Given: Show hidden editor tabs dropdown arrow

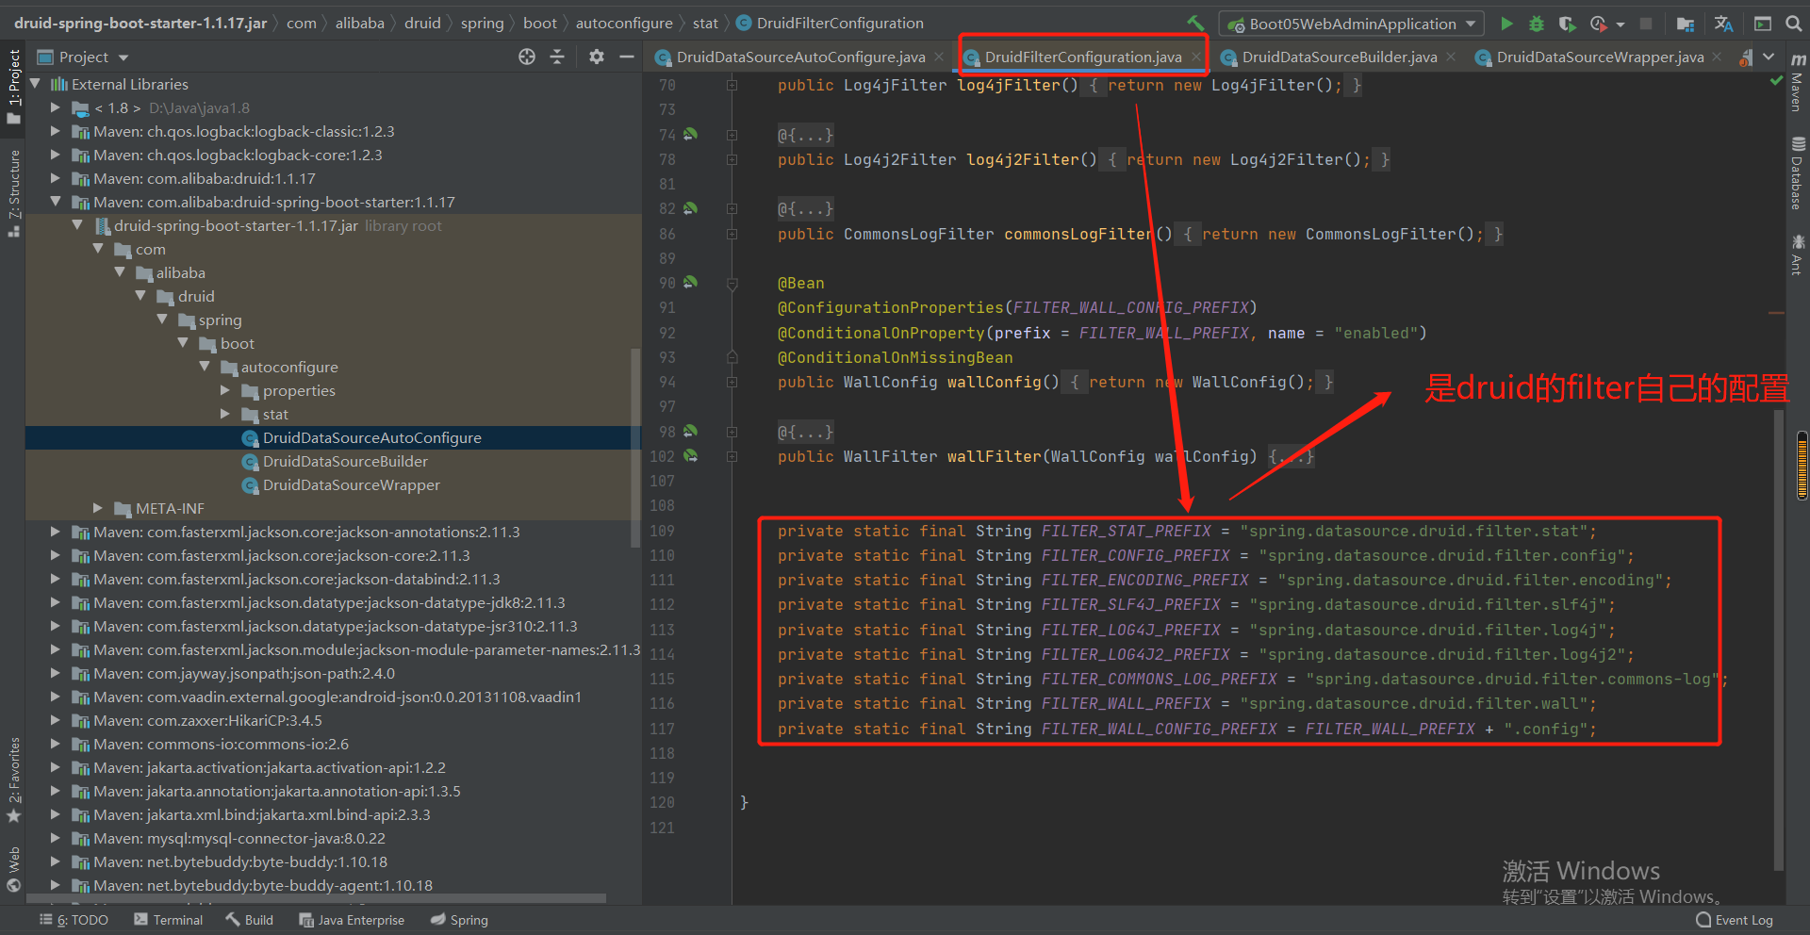Looking at the screenshot, I should 1769,57.
